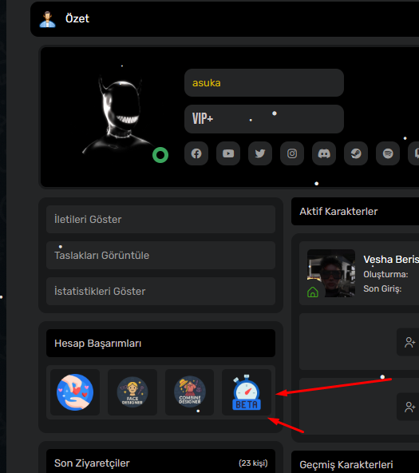The image size is (419, 473).
Task: Click the first add character icon
Action: pos(410,342)
